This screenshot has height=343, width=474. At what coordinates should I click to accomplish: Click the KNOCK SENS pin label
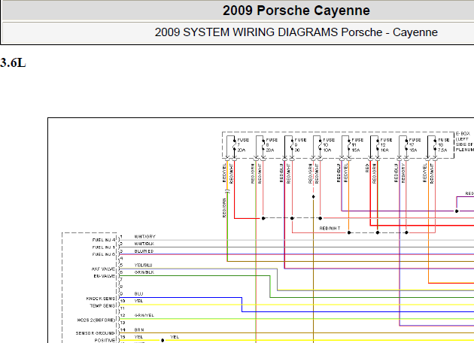point(101,299)
